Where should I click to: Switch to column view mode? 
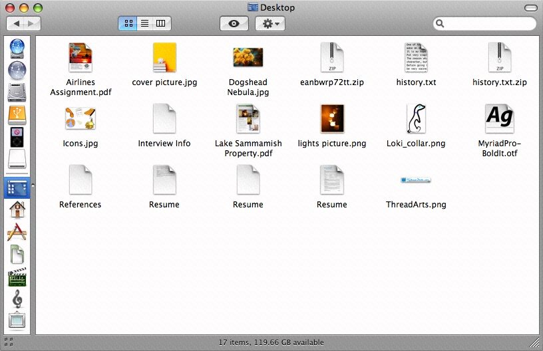161,23
